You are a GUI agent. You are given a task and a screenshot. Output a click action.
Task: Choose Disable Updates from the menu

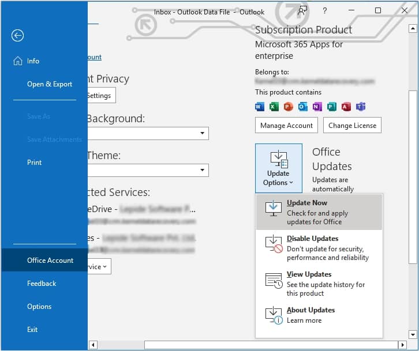(319, 248)
